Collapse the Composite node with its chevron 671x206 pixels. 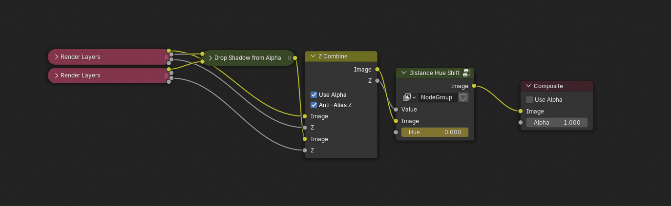[528, 86]
